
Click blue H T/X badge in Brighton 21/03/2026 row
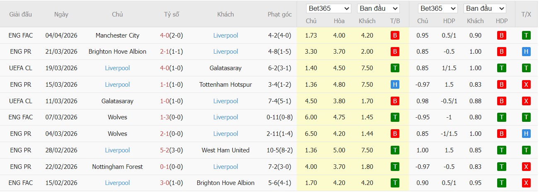(526, 52)
